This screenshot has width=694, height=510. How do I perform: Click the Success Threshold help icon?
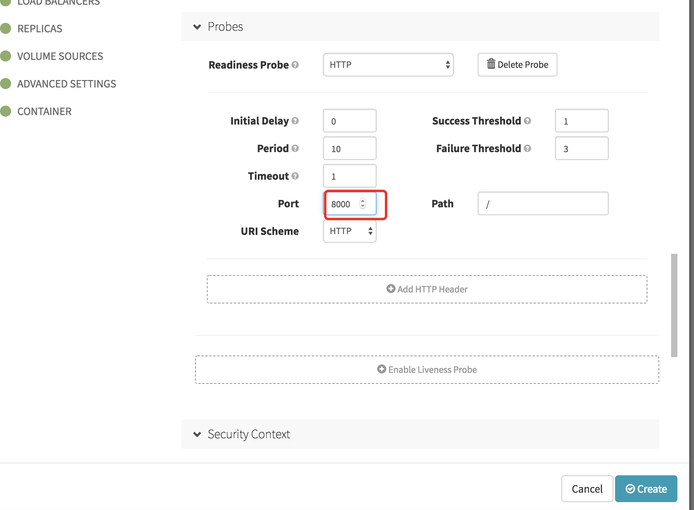coord(527,121)
